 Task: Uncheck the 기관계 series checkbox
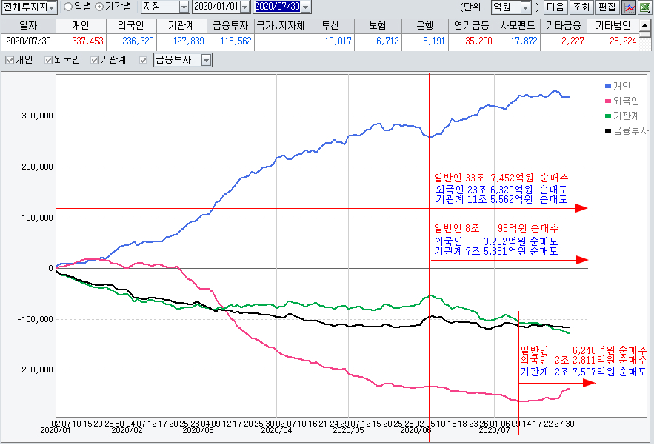pos(94,60)
